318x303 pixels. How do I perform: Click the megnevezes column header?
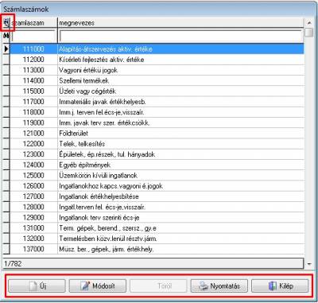(180, 23)
